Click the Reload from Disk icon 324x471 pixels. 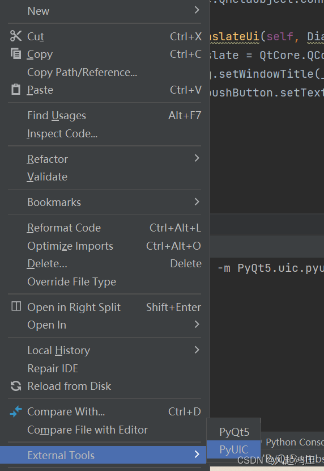tap(16, 386)
